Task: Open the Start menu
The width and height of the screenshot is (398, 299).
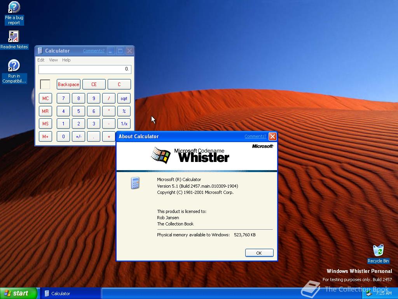Action: point(18,293)
